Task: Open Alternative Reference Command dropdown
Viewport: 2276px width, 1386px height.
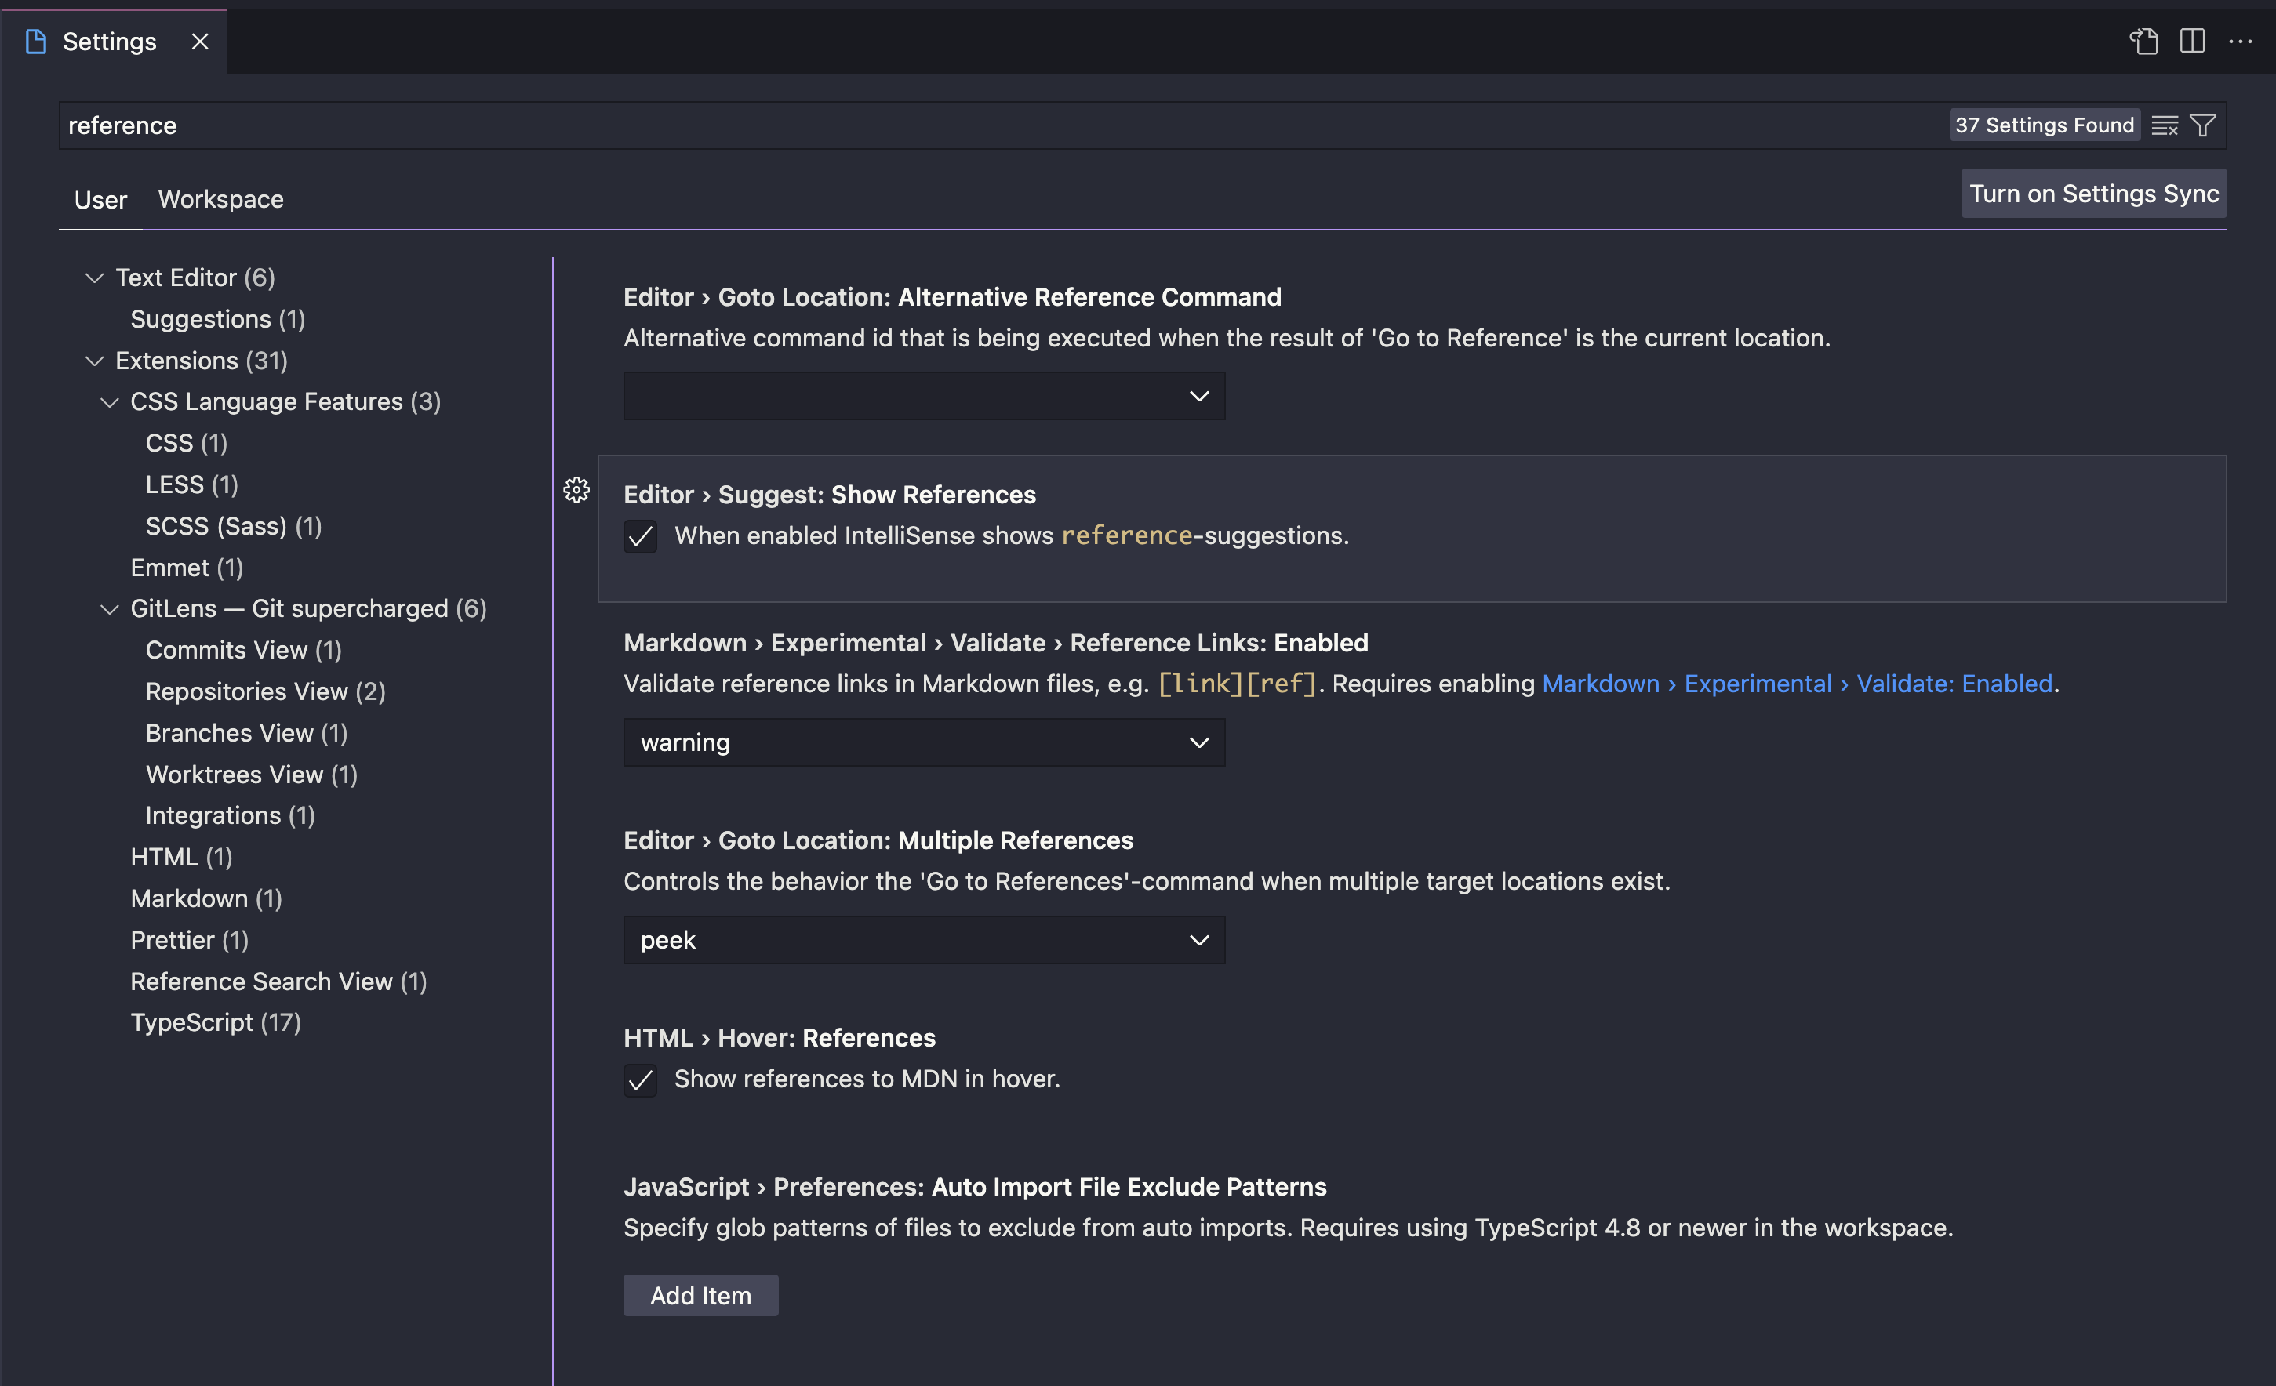Action: click(x=924, y=396)
